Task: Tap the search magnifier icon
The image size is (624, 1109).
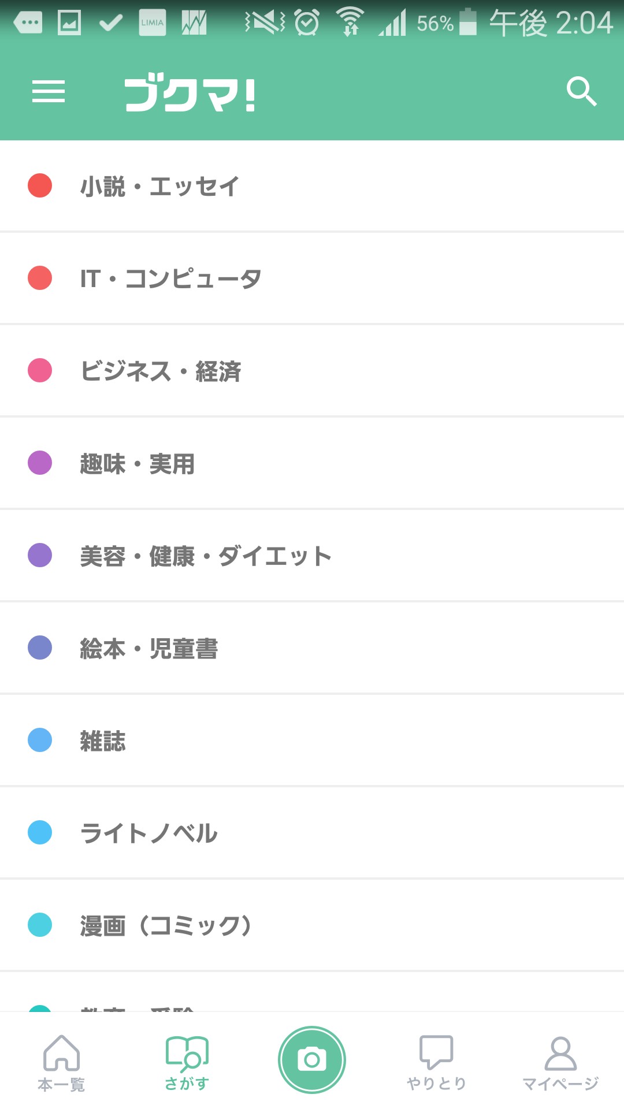Action: coord(581,91)
